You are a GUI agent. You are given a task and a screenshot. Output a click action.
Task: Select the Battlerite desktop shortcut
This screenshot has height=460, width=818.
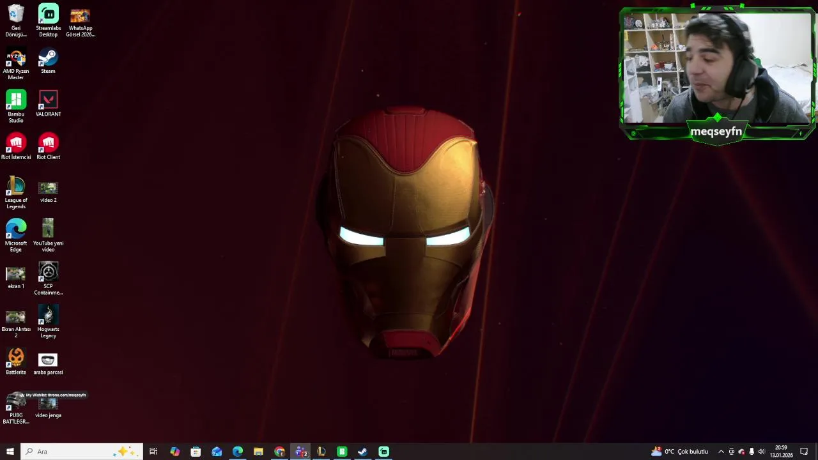point(16,362)
